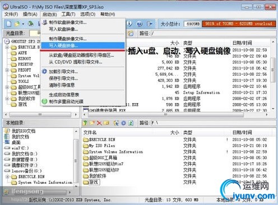Click the green disc icon beside 制作多重启动光碟
278x205 pixels.
click(x=44, y=101)
